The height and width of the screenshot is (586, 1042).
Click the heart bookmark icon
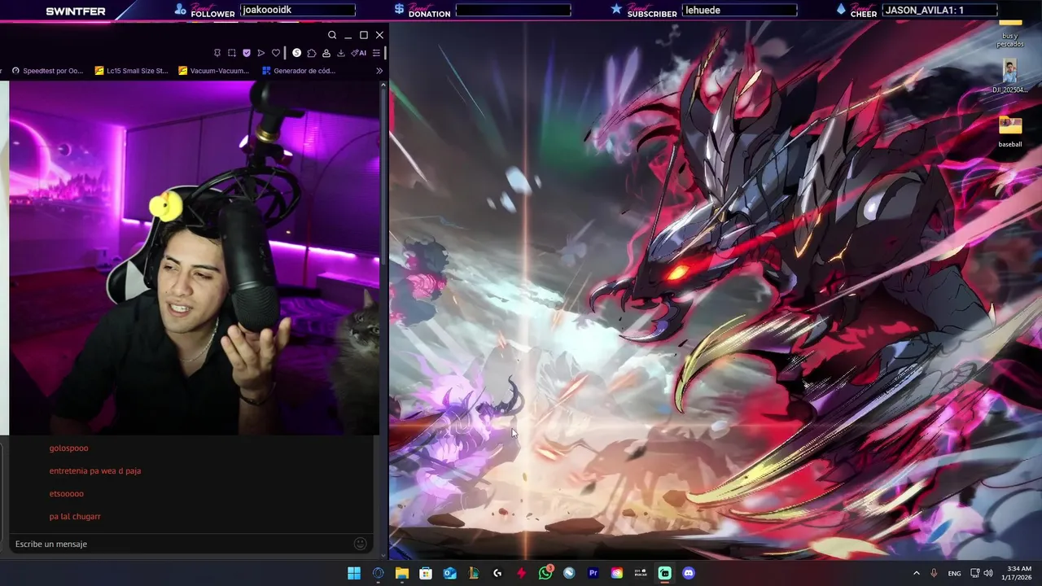pos(276,53)
